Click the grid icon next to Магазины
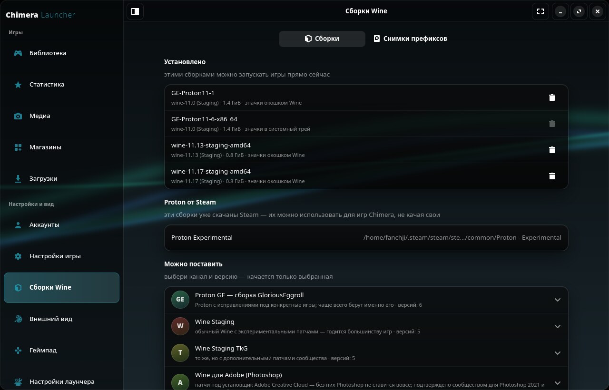This screenshot has width=609, height=390. (18, 147)
